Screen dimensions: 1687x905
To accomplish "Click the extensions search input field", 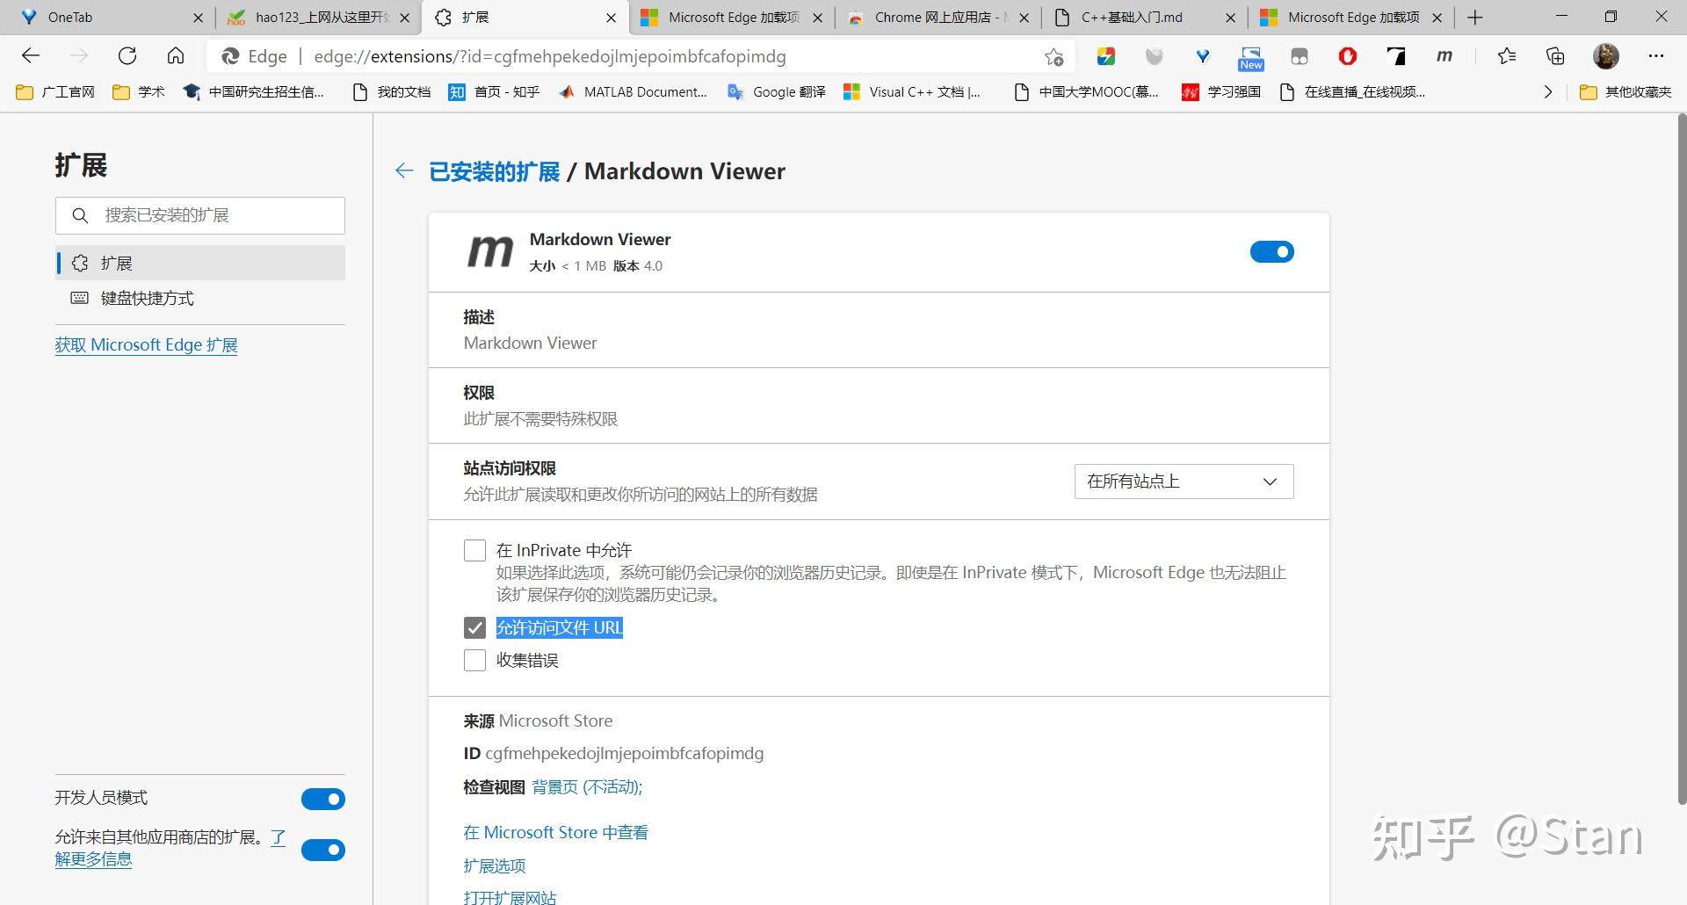I will [x=199, y=215].
